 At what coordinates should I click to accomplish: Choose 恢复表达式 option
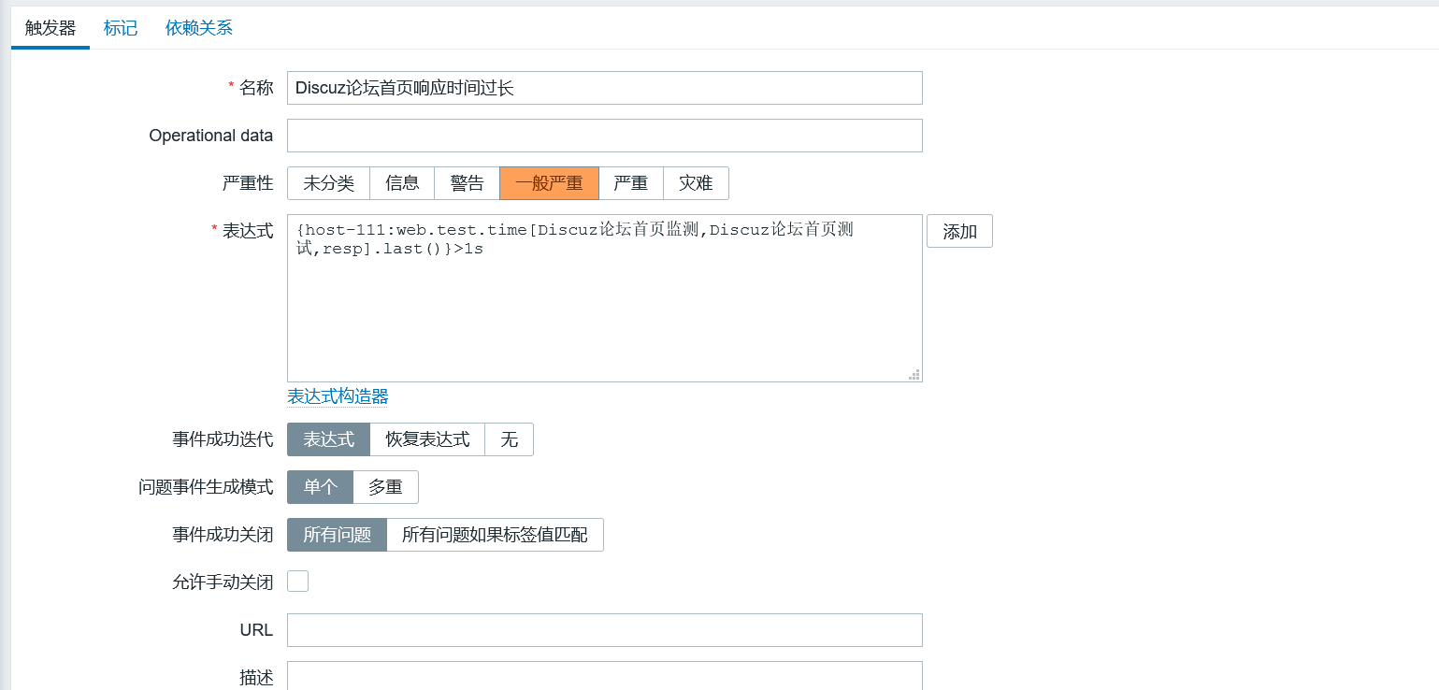pyautogui.click(x=427, y=439)
